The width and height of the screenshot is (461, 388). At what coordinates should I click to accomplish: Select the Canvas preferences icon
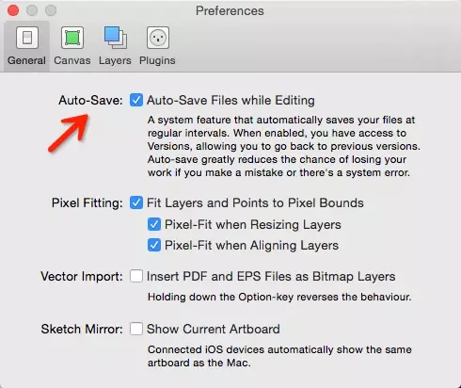(x=72, y=38)
